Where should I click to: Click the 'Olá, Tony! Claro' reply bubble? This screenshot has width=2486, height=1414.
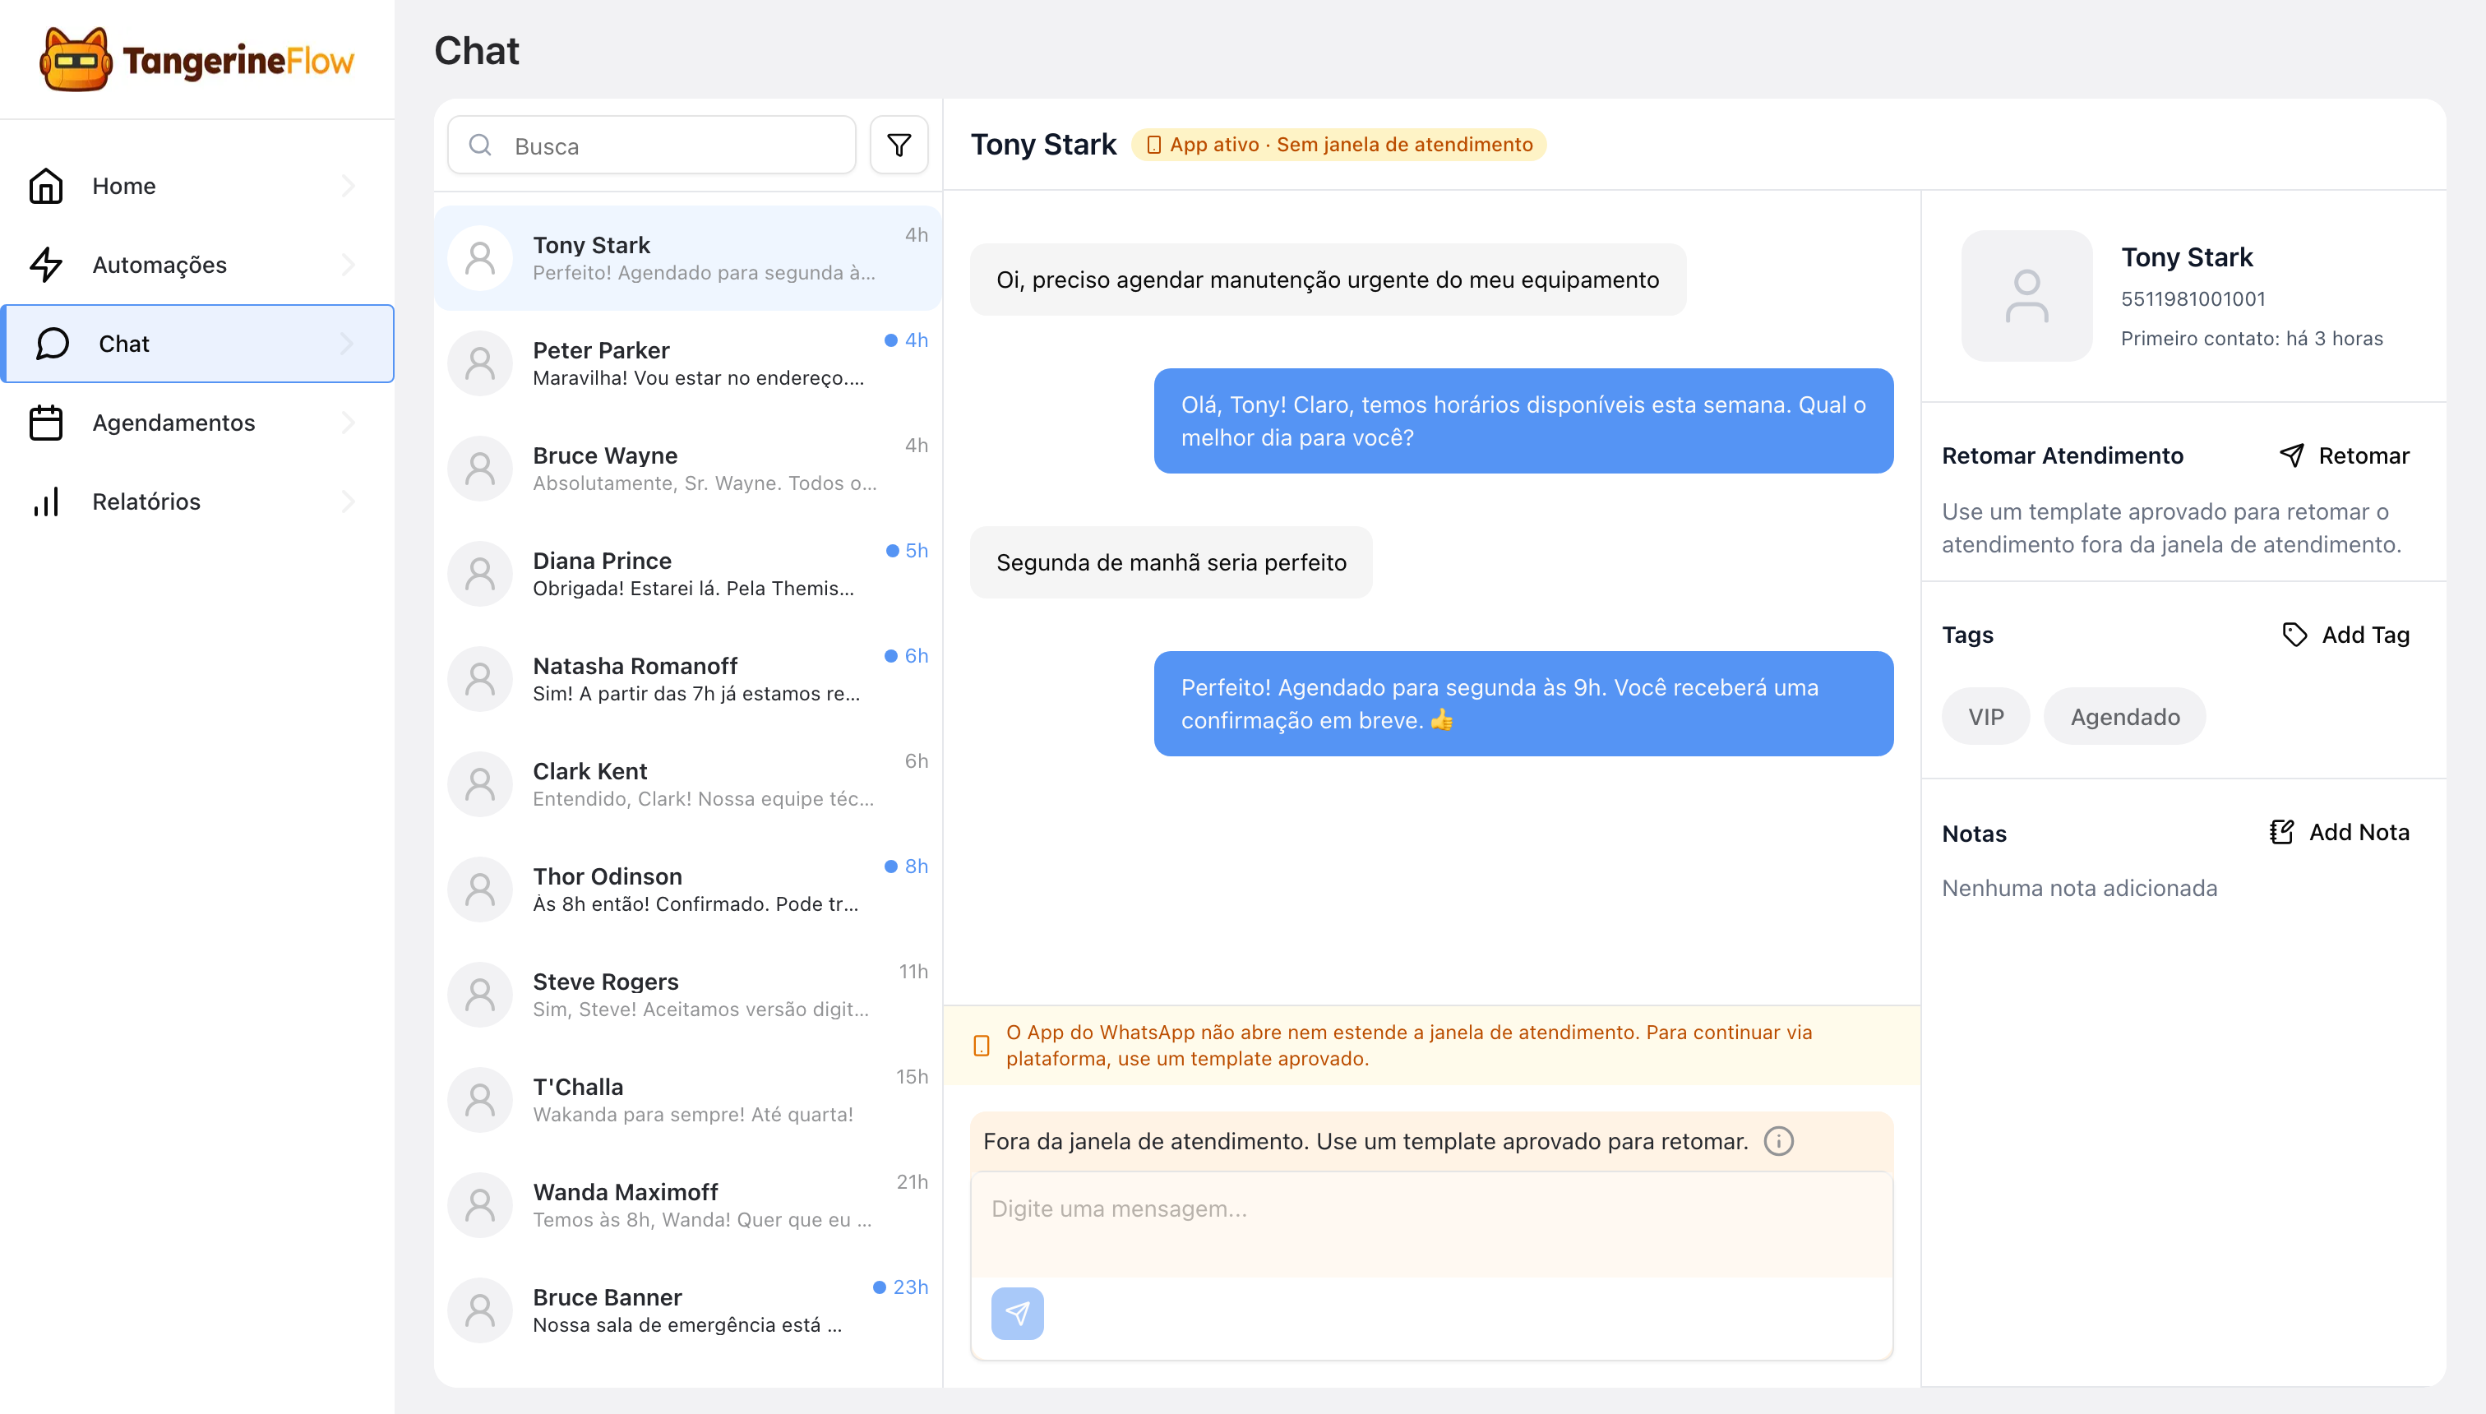(1523, 421)
